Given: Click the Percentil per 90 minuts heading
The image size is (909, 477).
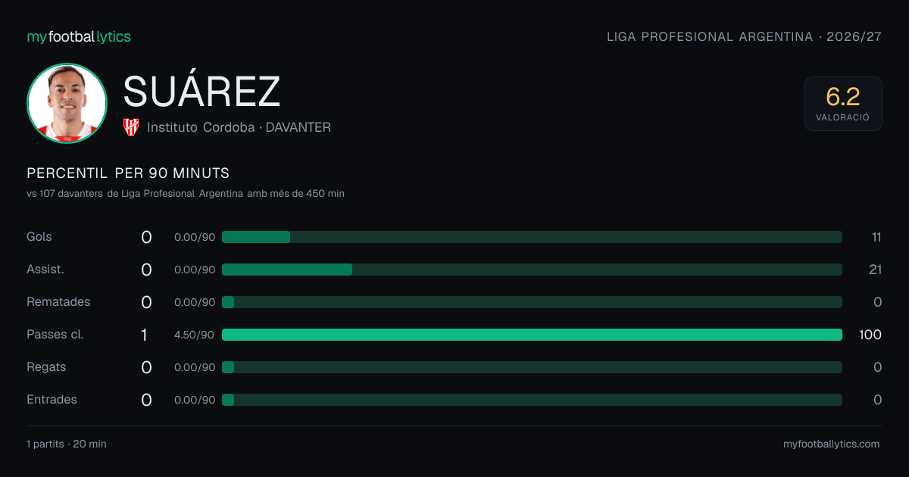Looking at the screenshot, I should click(x=128, y=173).
